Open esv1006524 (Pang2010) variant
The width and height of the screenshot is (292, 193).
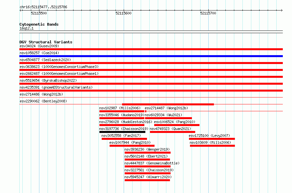point(175,122)
